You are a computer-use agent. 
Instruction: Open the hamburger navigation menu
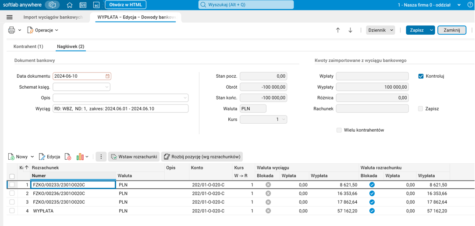click(x=9, y=17)
